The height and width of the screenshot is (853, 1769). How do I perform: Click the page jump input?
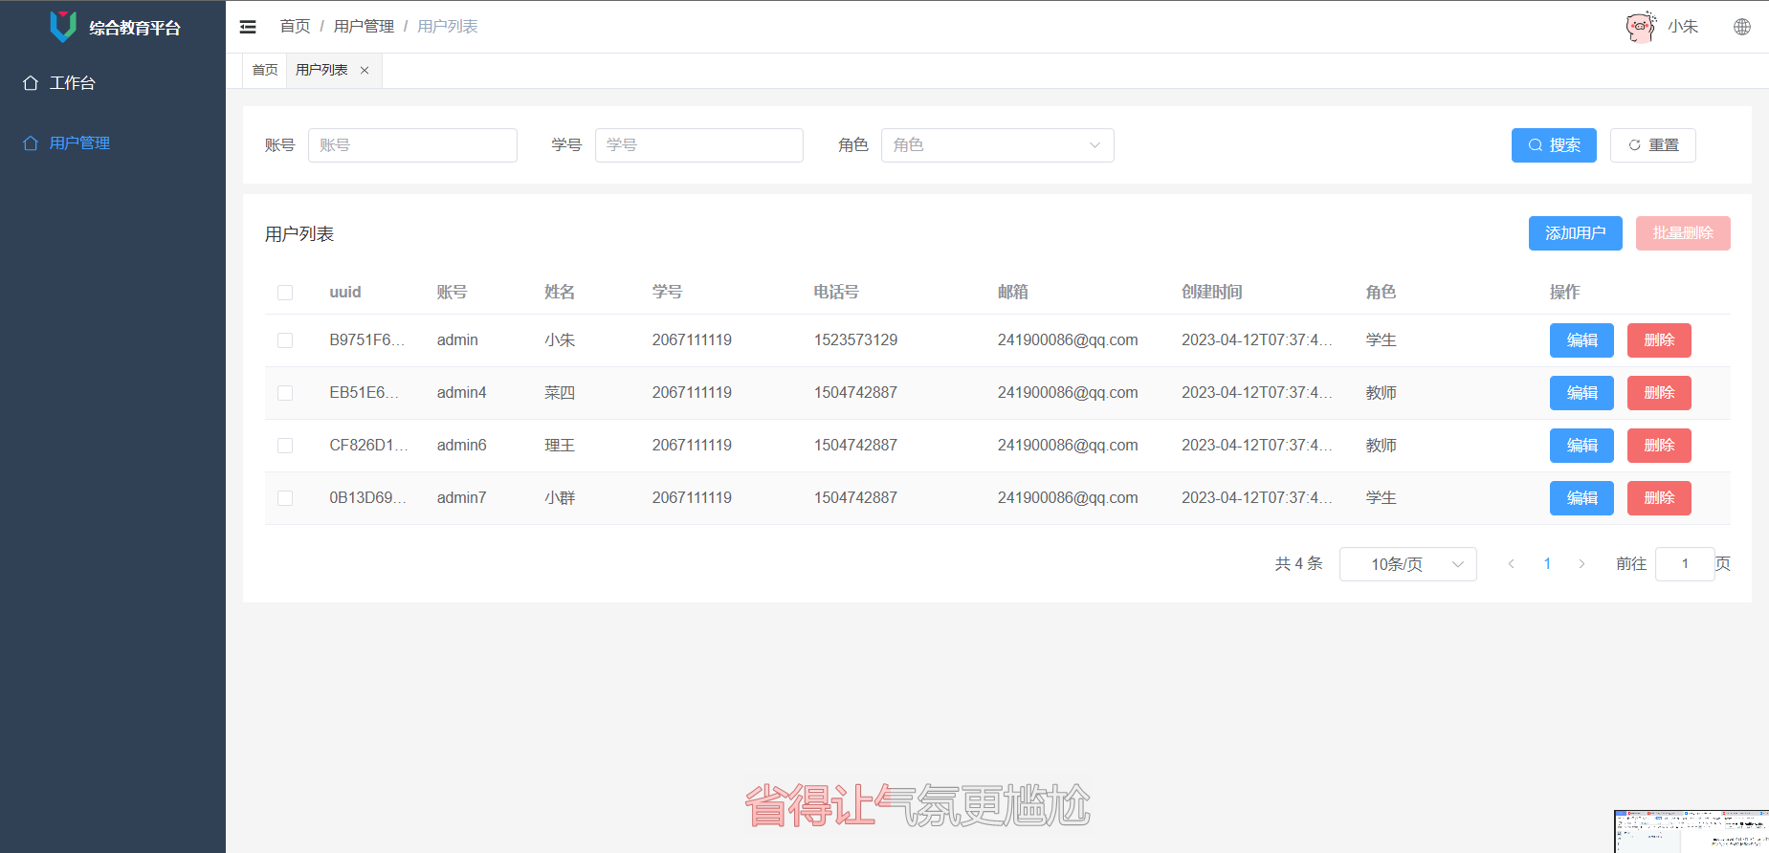click(x=1685, y=564)
